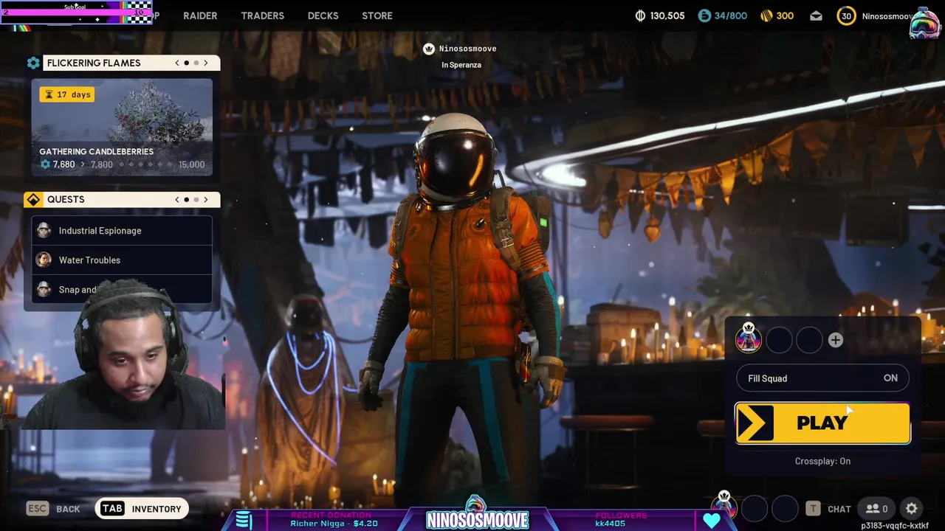Click the profile avatar in the top-right corner
Screen dimensions: 945x531
point(925,22)
